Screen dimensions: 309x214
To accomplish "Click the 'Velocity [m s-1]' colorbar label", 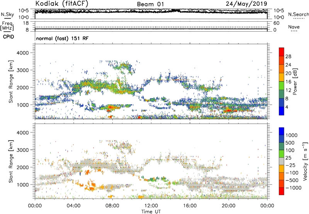I will click(305, 161).
